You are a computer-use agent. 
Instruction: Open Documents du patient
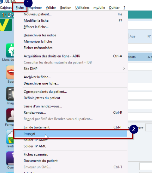[71, 161]
